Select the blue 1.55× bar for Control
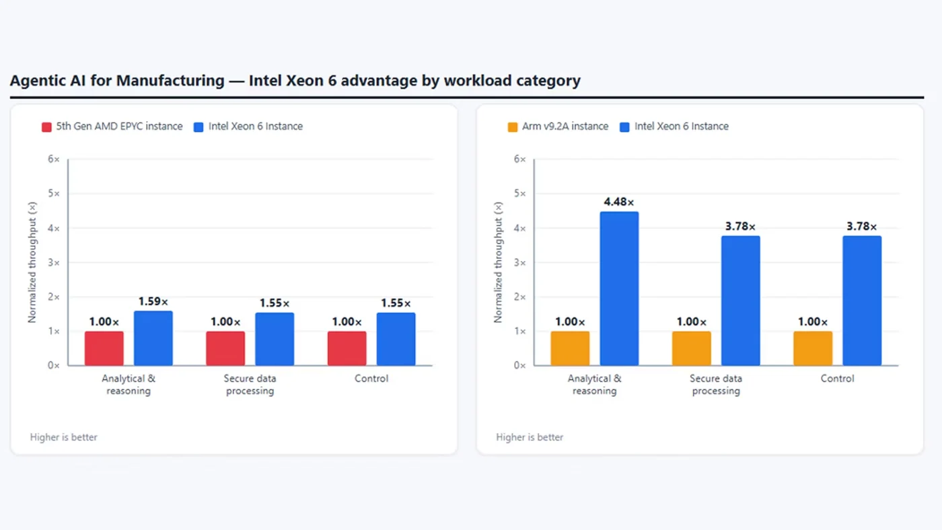 coord(396,339)
